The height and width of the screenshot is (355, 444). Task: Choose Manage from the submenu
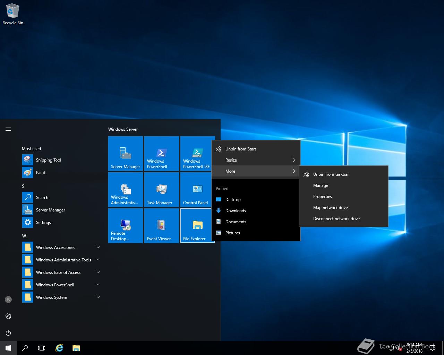pyautogui.click(x=344, y=185)
